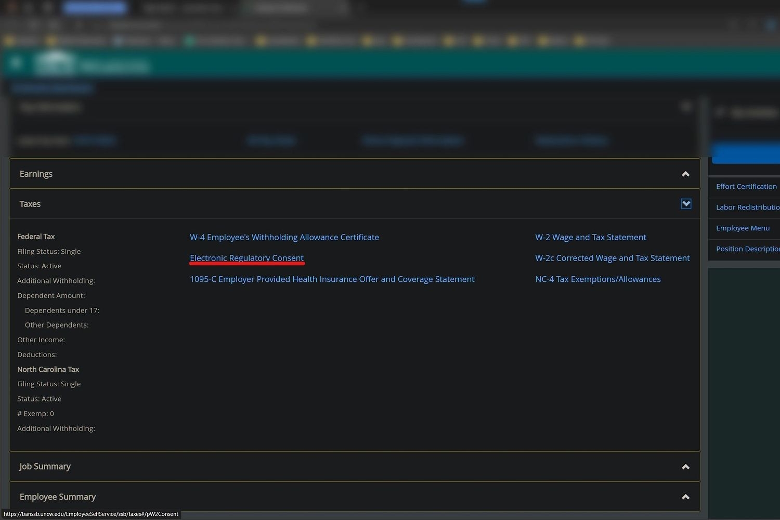Open W-2c Corrected Wage and Tax Statement
This screenshot has width=780, height=520.
pyautogui.click(x=612, y=258)
